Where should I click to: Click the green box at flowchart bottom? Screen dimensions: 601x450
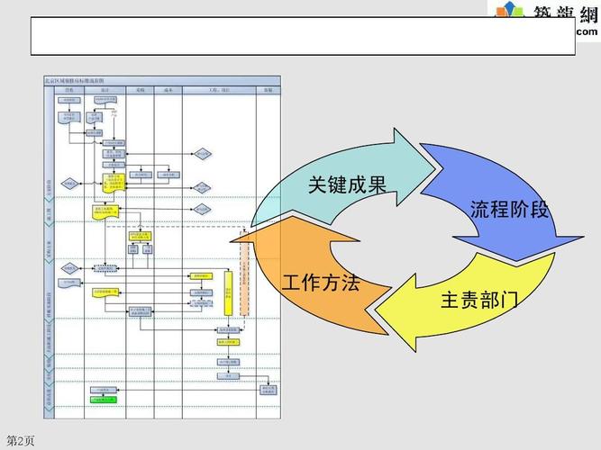tap(103, 400)
